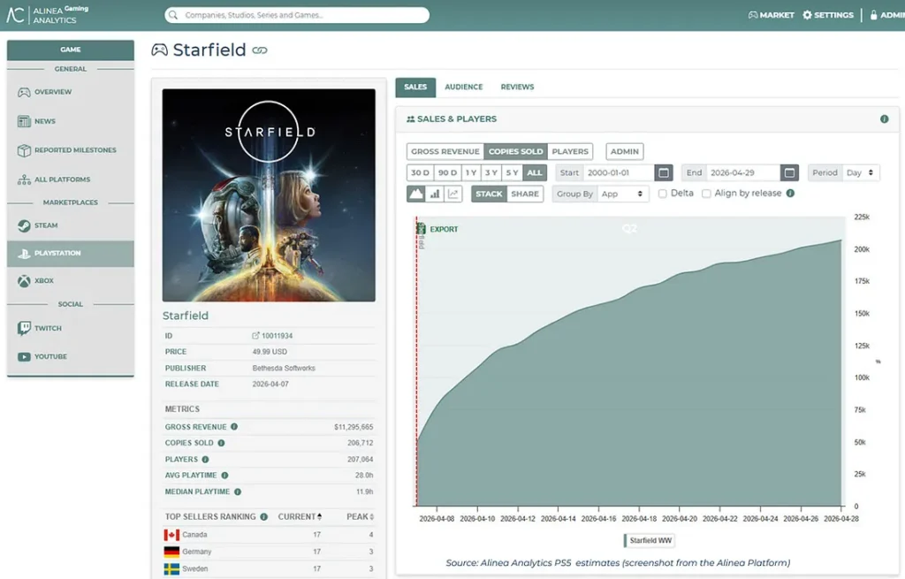
Task: Click the Canada ranking row
Action: click(269, 535)
